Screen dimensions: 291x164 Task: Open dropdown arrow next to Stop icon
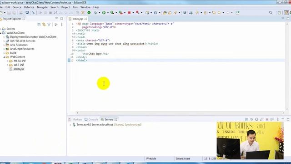point(133,13)
